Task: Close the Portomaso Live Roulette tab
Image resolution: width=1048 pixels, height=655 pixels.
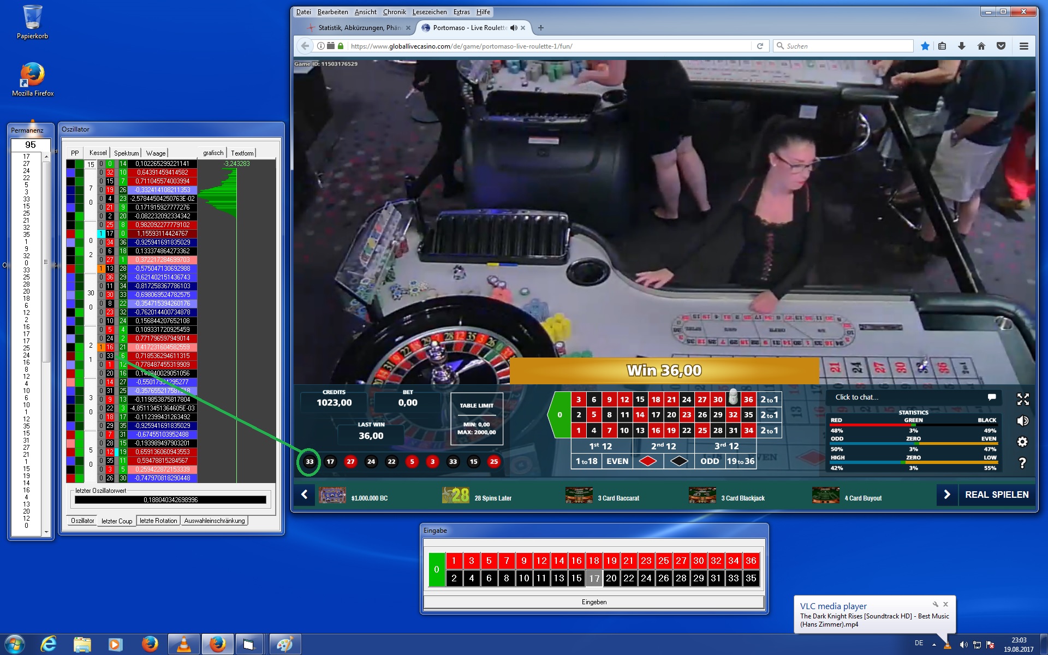Action: tap(523, 28)
